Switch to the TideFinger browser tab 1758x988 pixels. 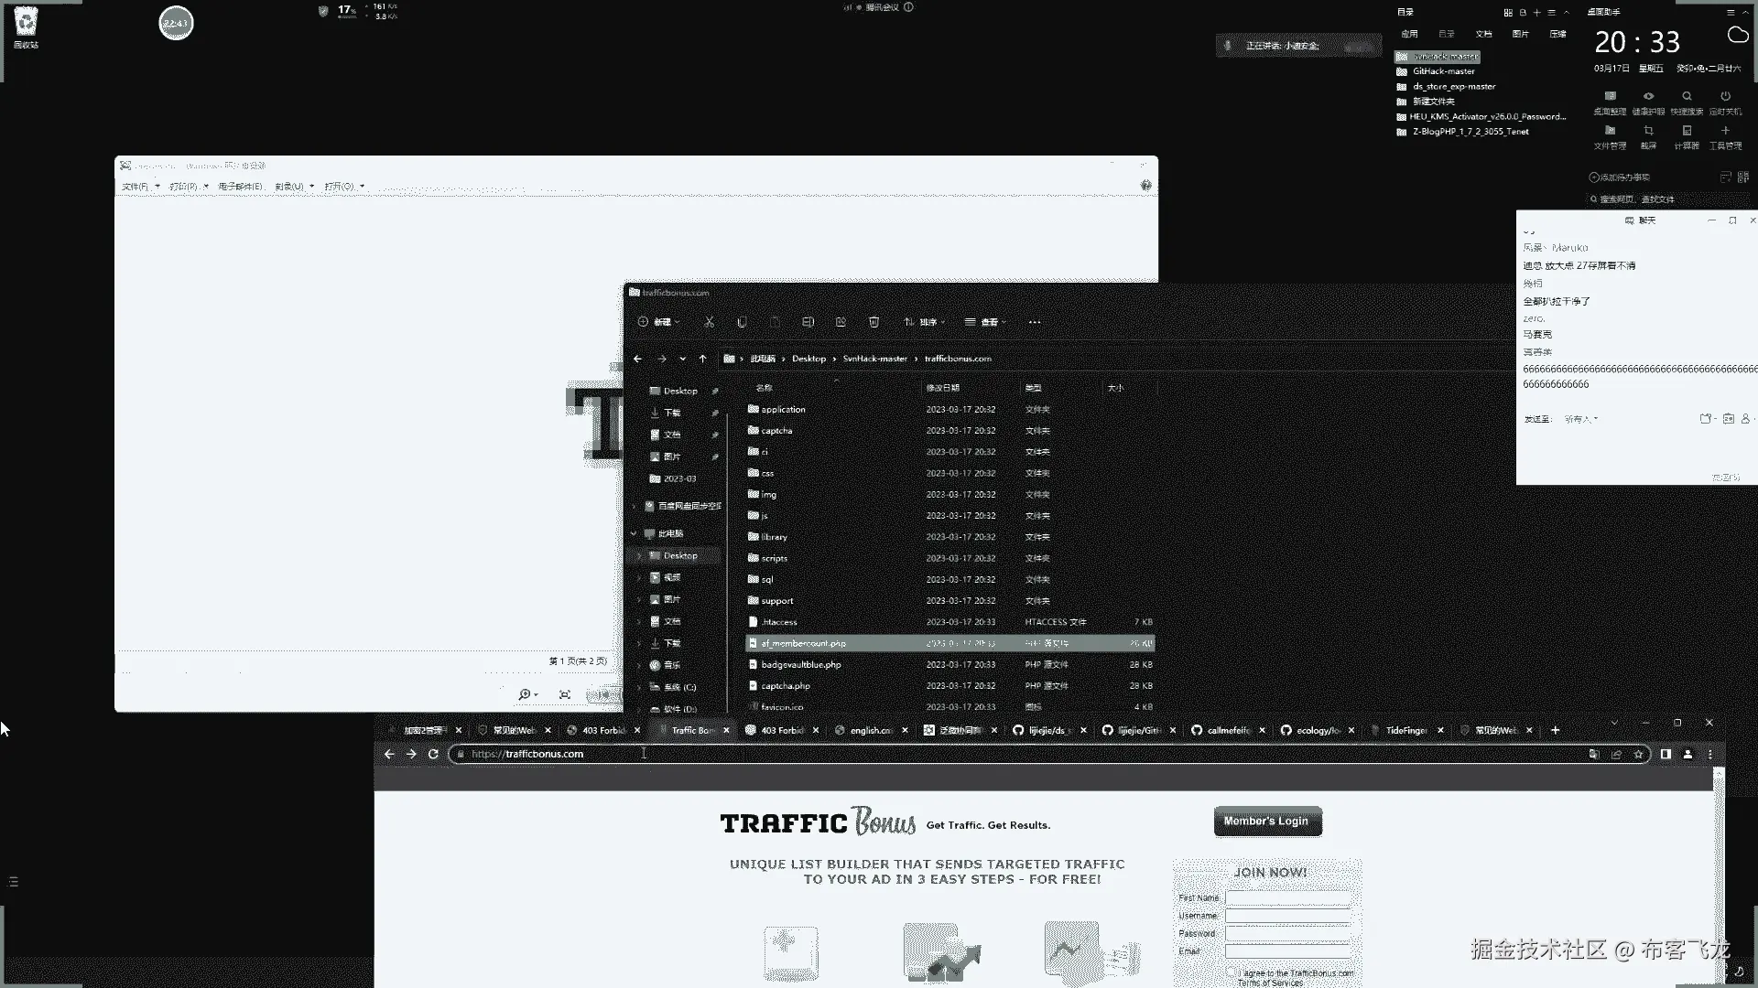tap(1405, 730)
